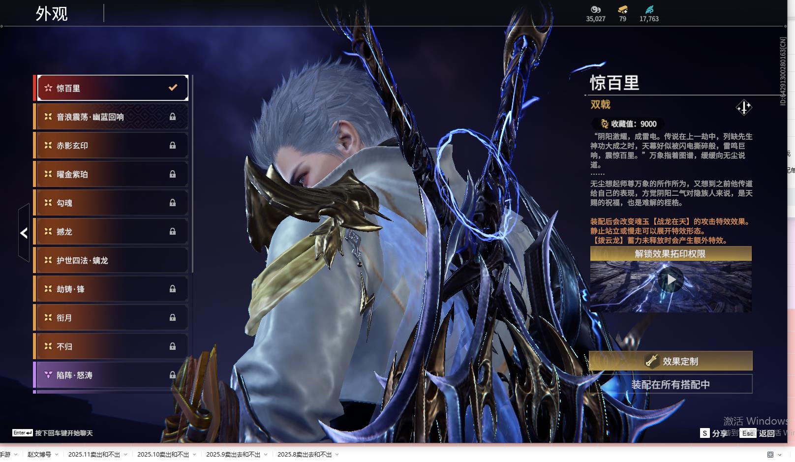The width and height of the screenshot is (795, 462).
Task: Click the blue feather currency icon
Action: [x=649, y=9]
